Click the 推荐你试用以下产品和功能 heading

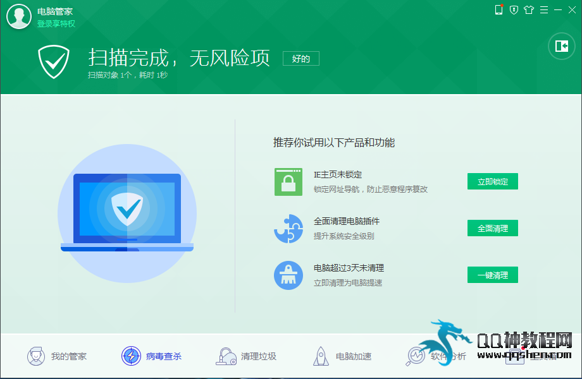point(334,143)
